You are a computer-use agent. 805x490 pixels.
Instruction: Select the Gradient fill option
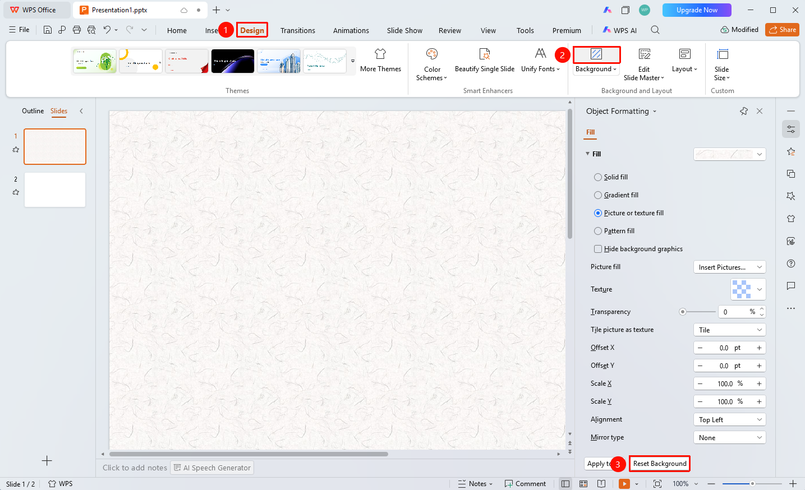(598, 195)
